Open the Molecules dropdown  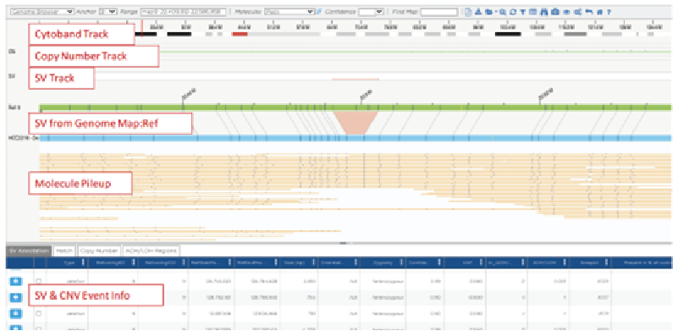[x=289, y=12]
